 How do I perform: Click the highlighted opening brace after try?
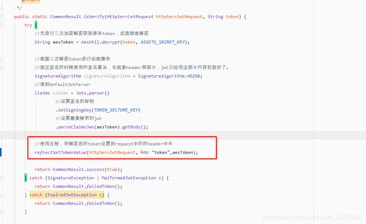36,25
